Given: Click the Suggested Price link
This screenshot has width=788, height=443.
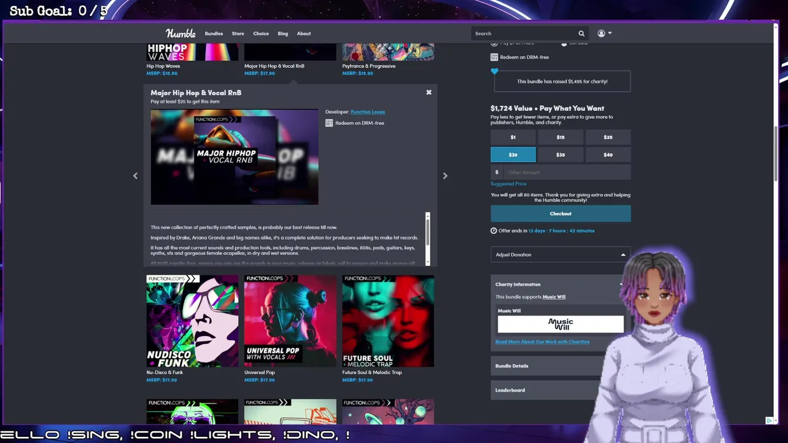Looking at the screenshot, I should click(509, 184).
